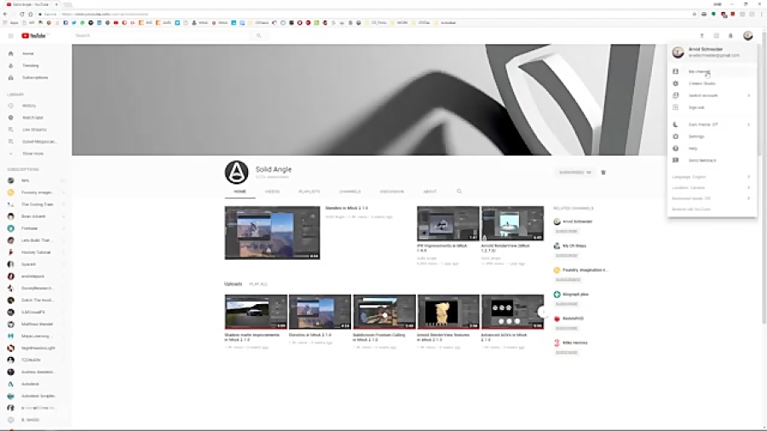Click the Home icon in sidebar
Screen dimensions: 767x431
pos(11,54)
